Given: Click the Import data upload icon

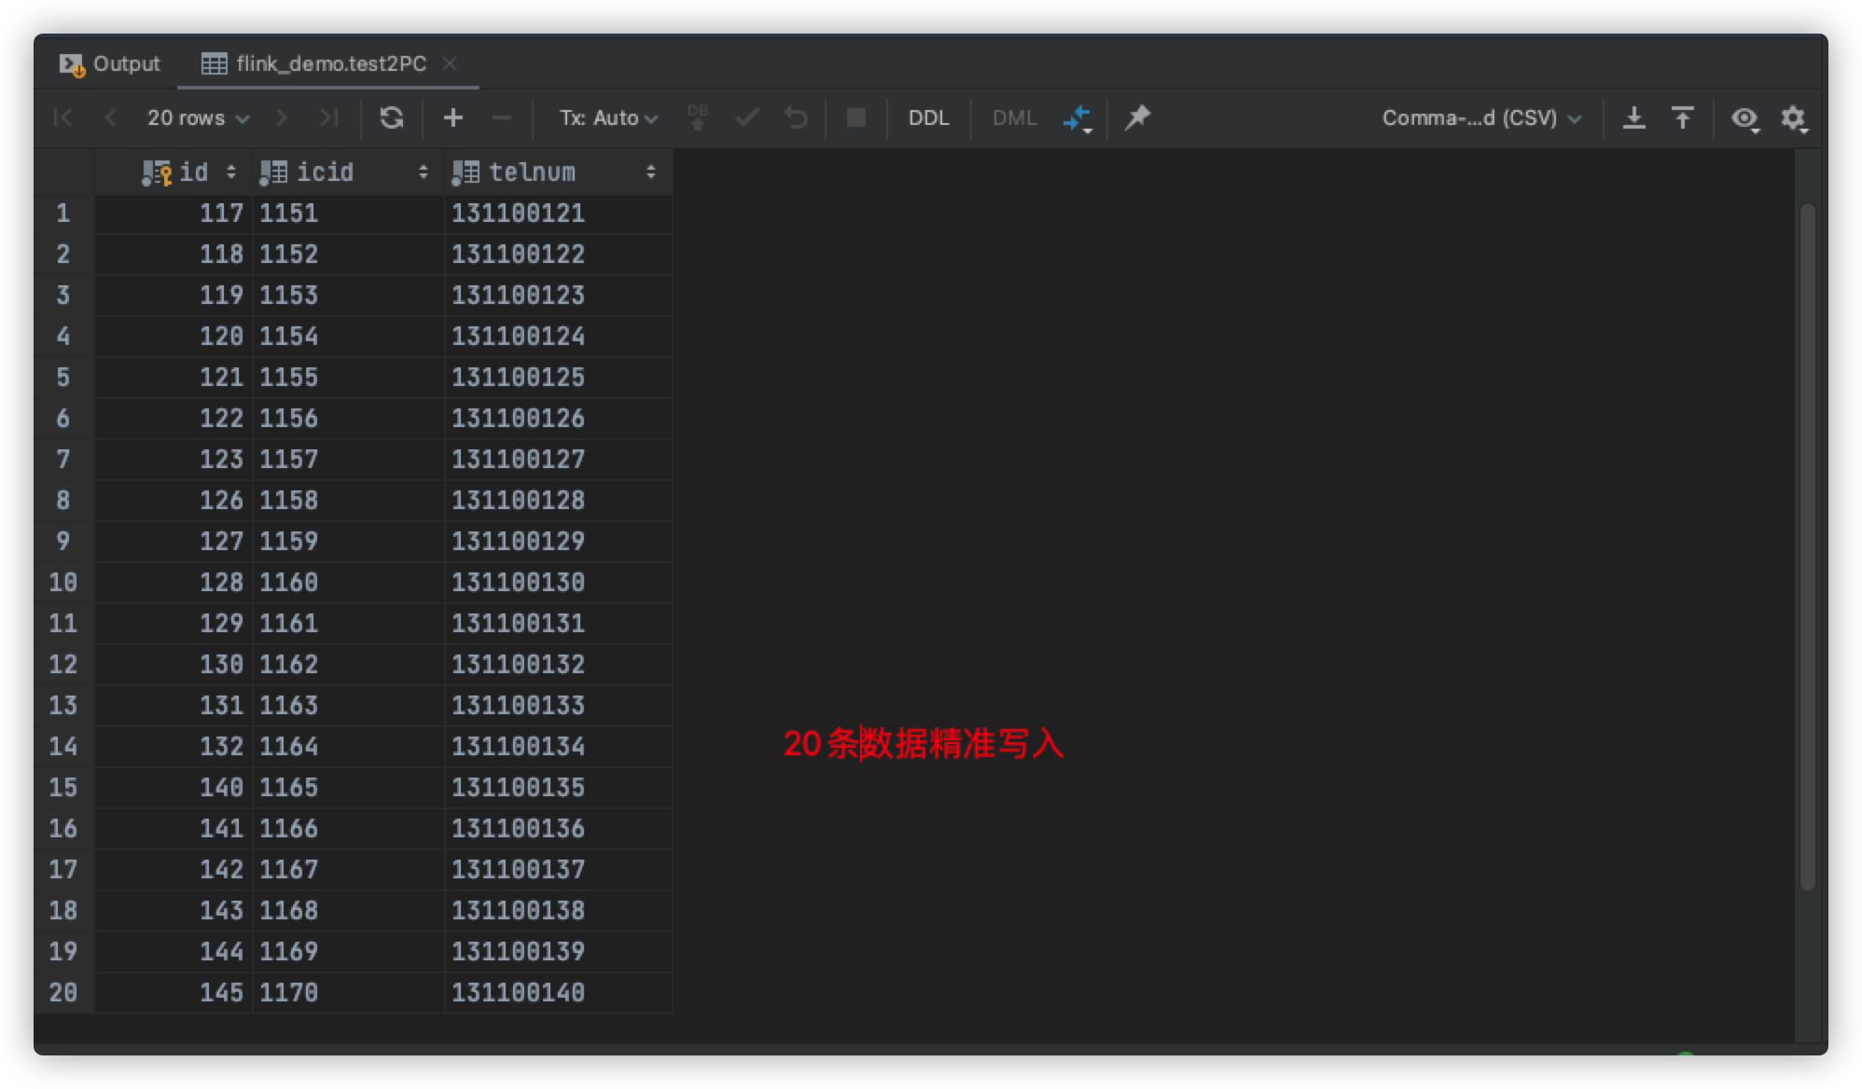Looking at the screenshot, I should [x=1682, y=117].
